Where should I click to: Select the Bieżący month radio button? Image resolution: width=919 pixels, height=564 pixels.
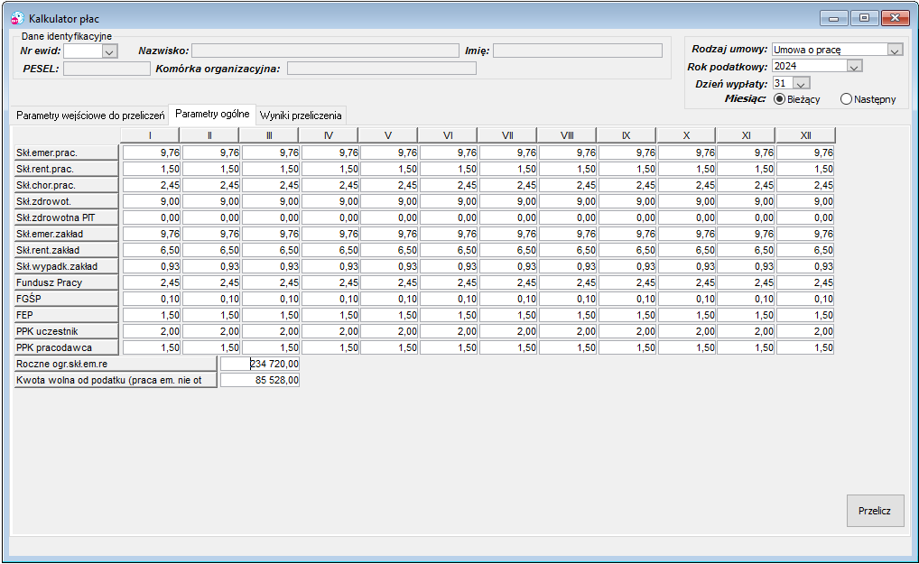click(779, 99)
